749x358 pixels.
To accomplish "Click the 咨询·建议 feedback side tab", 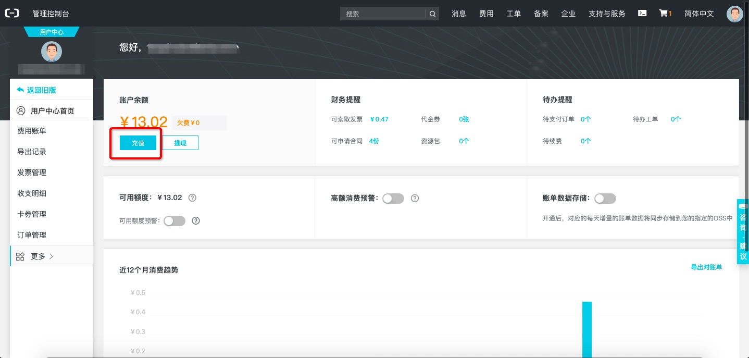I will pos(743,231).
